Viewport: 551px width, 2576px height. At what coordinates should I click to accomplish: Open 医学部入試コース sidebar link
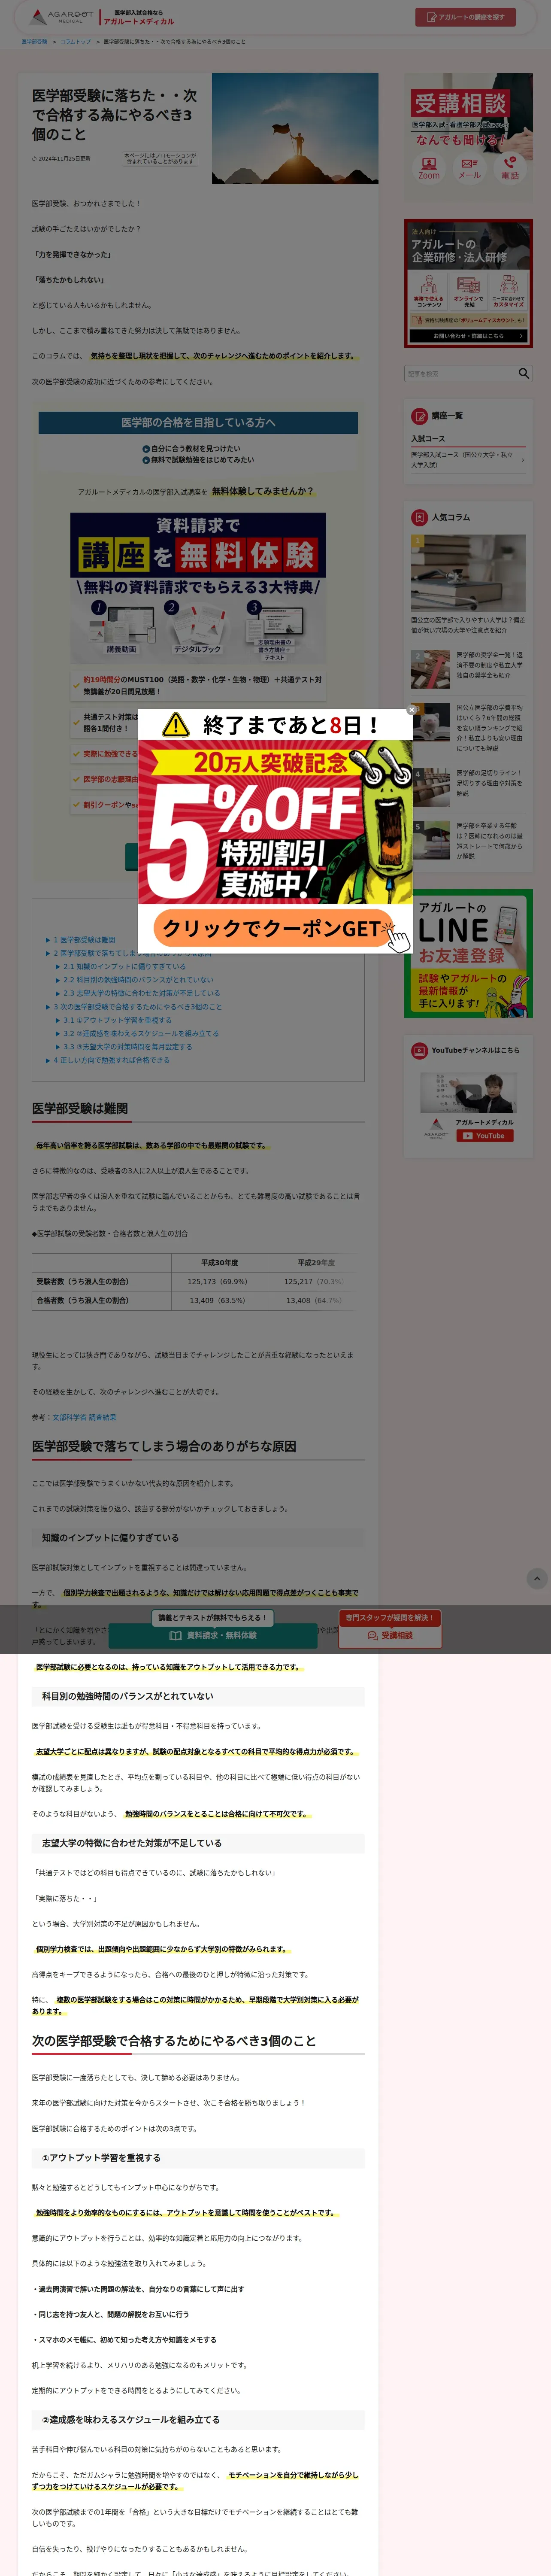468,460
